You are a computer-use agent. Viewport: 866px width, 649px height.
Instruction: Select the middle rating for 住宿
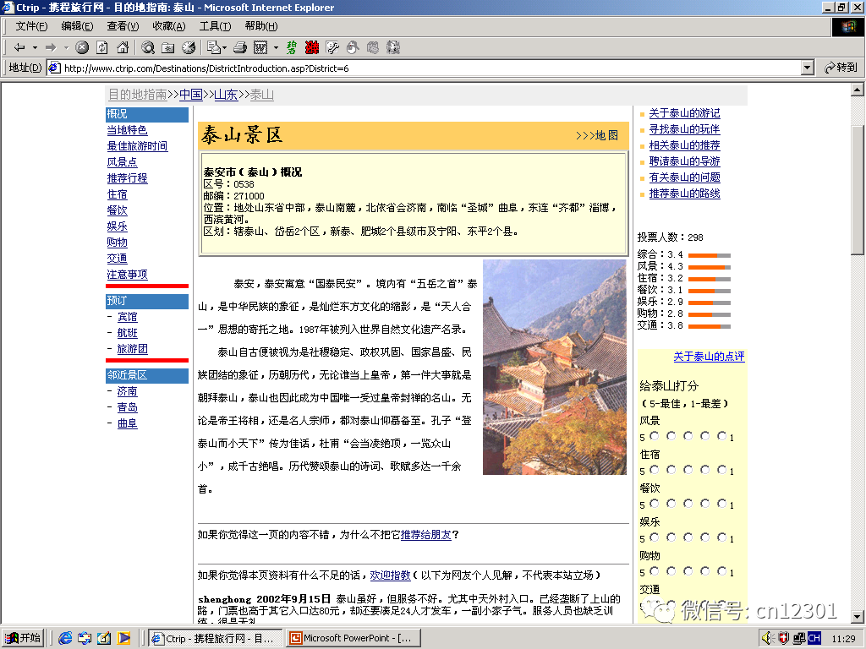[x=688, y=470]
